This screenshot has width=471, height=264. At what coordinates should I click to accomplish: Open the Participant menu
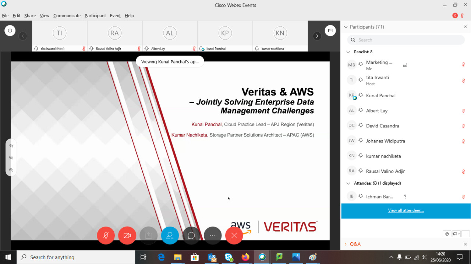pos(95,16)
